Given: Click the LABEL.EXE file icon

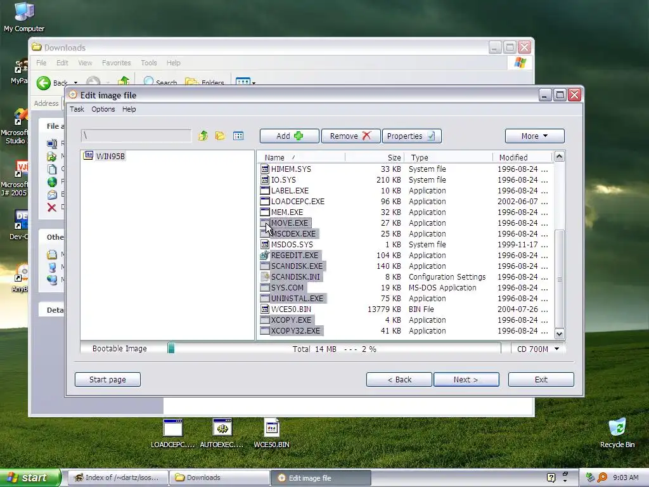Looking at the screenshot, I should pyautogui.click(x=264, y=190).
